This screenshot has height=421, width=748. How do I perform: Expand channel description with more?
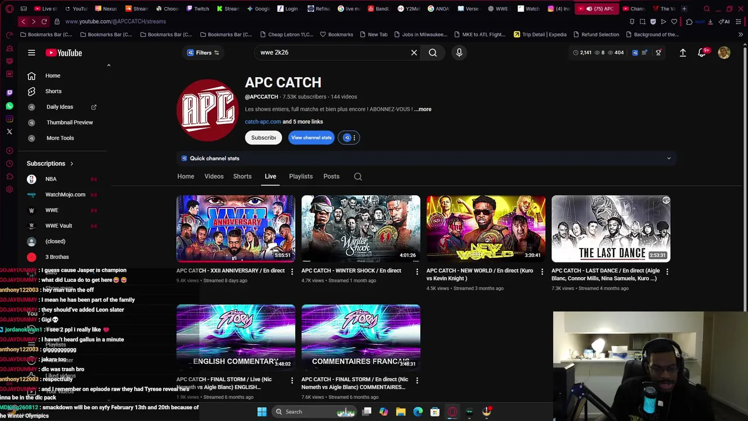[x=423, y=109]
